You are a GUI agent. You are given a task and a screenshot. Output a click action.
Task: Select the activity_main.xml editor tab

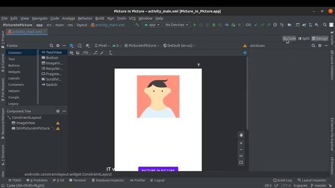pos(27,32)
